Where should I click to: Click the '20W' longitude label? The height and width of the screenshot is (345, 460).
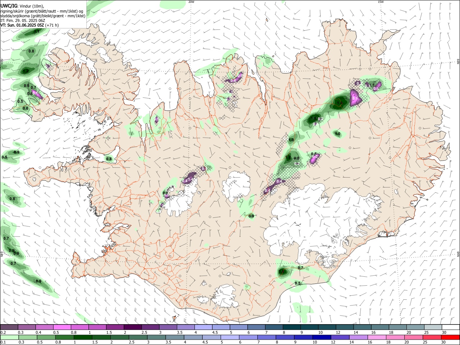[x=192, y=2]
